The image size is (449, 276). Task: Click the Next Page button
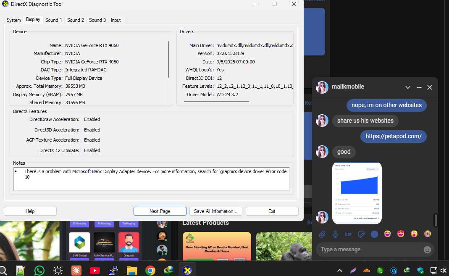click(x=160, y=211)
